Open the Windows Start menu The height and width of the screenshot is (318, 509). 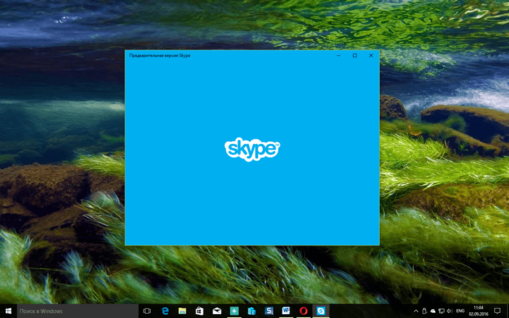coord(8,311)
